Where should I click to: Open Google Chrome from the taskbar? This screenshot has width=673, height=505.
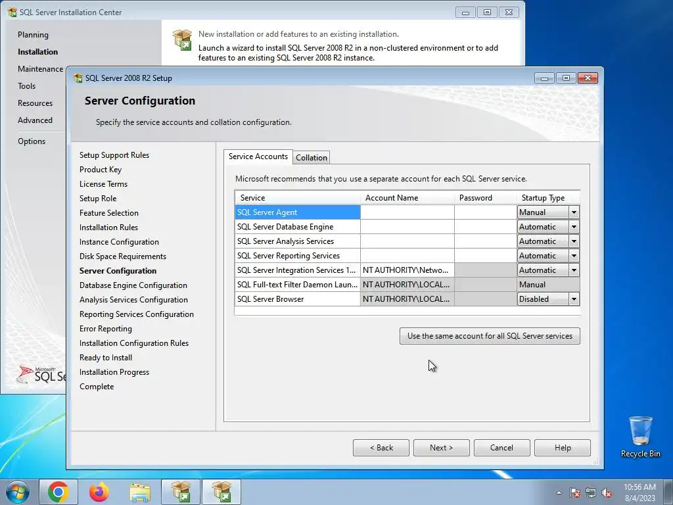coord(58,492)
